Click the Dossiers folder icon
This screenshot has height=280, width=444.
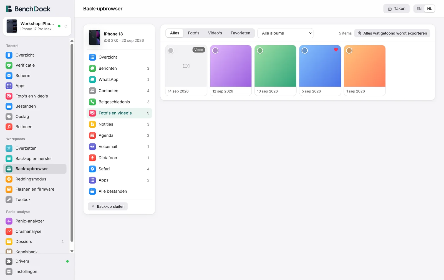click(x=9, y=242)
